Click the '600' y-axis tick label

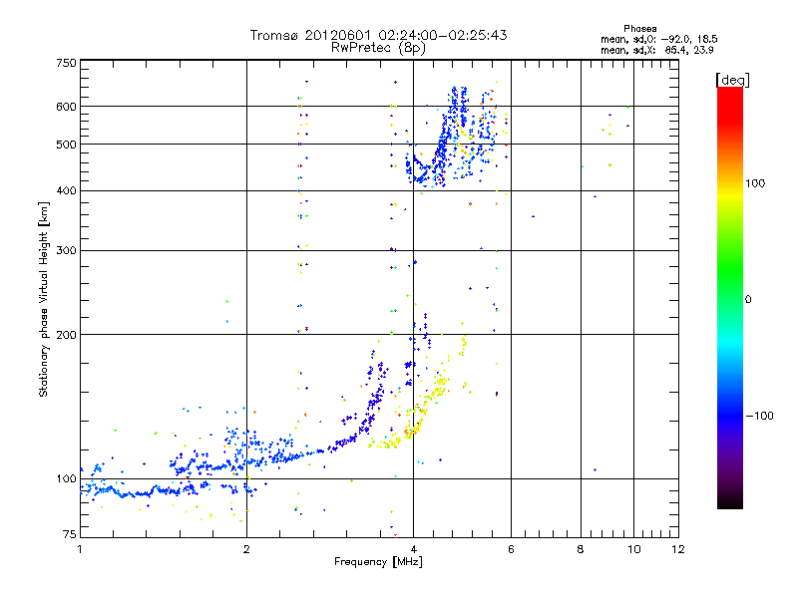click(67, 107)
